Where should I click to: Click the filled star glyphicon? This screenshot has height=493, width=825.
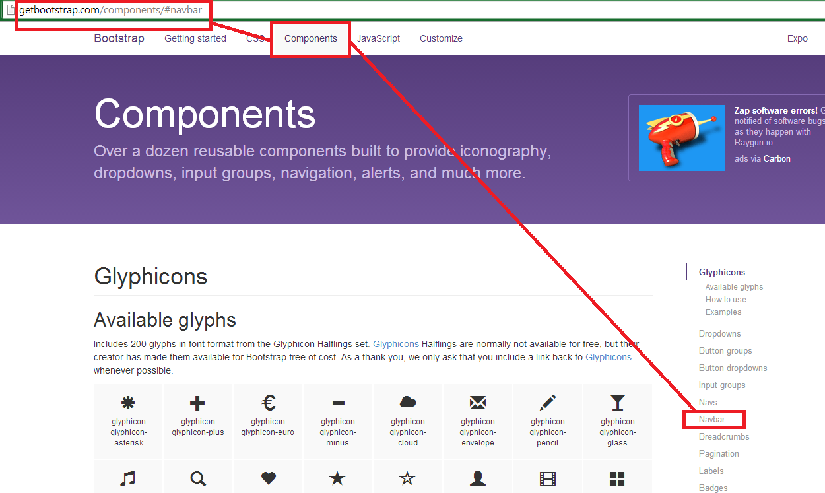coord(338,478)
